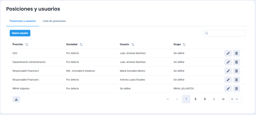Sort table by Usuario column
This screenshot has width=256, height=115.
(133, 44)
